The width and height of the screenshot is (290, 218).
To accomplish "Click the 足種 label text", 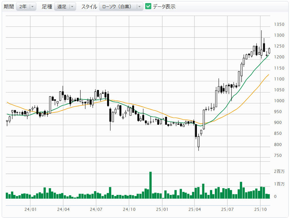I will pos(47,7).
